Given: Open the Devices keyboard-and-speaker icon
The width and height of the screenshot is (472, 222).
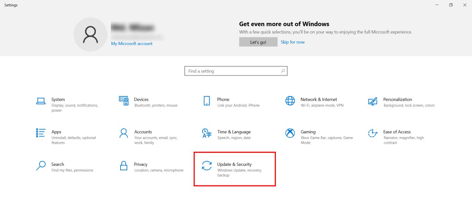Looking at the screenshot, I should [124, 100].
